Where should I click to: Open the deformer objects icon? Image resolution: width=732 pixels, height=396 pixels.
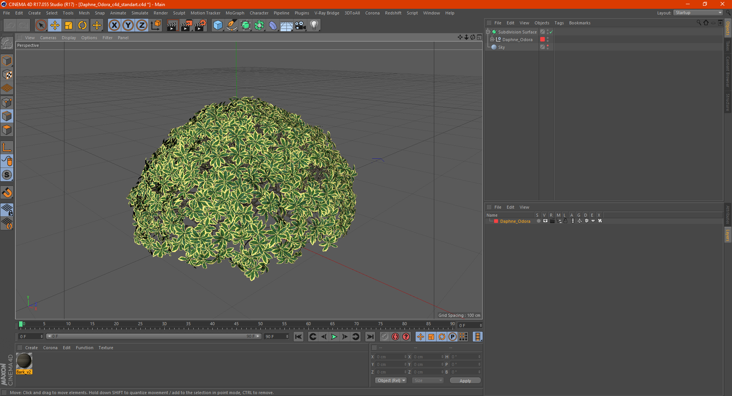273,26
